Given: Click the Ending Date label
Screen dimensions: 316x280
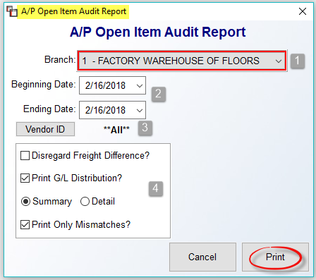Looking at the screenshot, I should (x=49, y=109).
